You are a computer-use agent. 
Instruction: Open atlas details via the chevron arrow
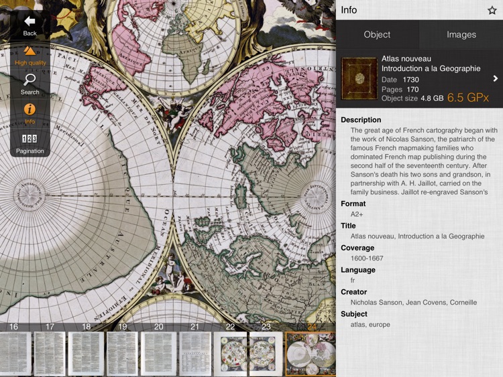pos(496,78)
